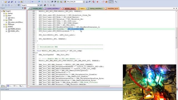Click the editor horizontal scrollbar thumb
This screenshot has height=100, width=178.
tap(70, 86)
